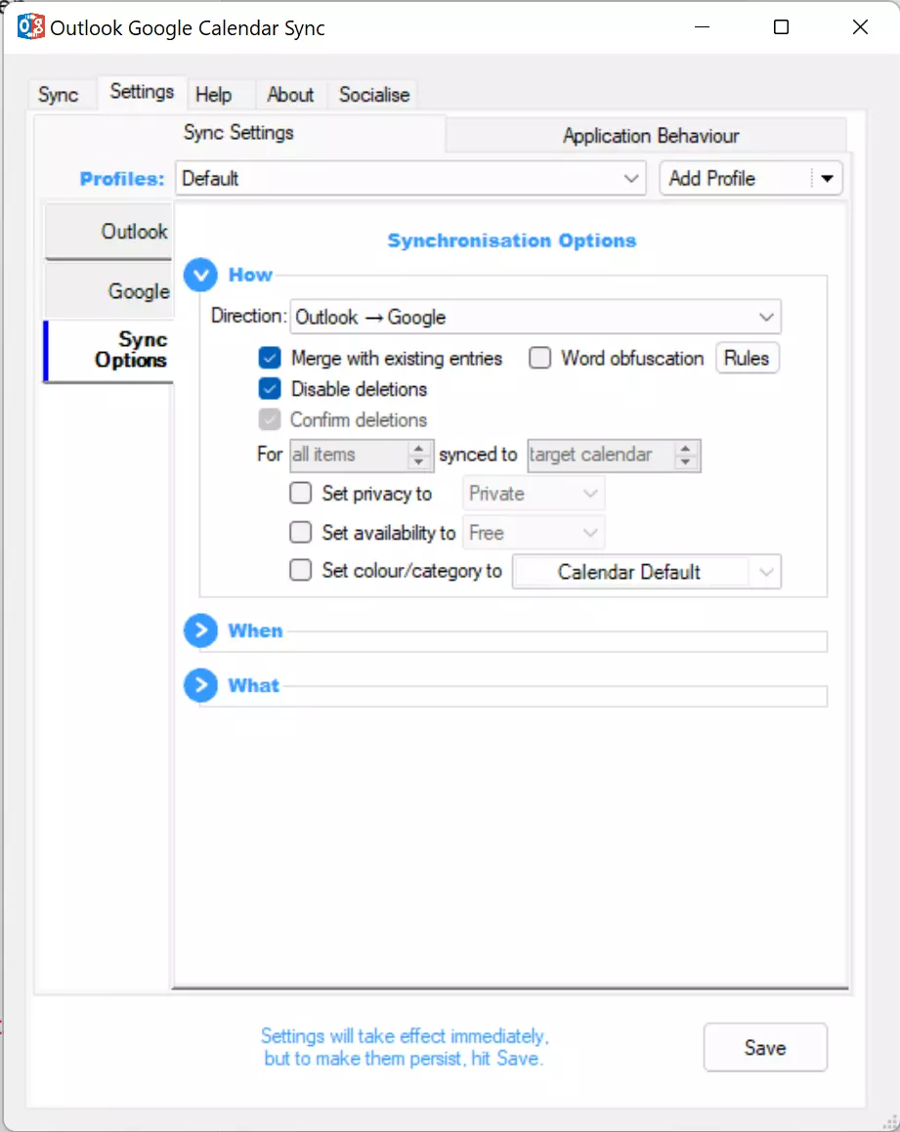The image size is (900, 1132).
Task: Enable Set availability to
Action: (x=301, y=532)
